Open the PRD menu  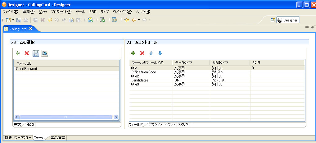(93, 12)
